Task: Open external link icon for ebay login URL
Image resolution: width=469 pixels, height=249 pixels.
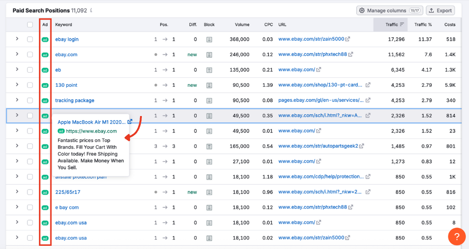Action: pyautogui.click(x=348, y=39)
